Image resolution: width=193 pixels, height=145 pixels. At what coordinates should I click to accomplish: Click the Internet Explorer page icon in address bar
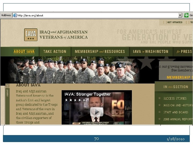click(x=15, y=15)
